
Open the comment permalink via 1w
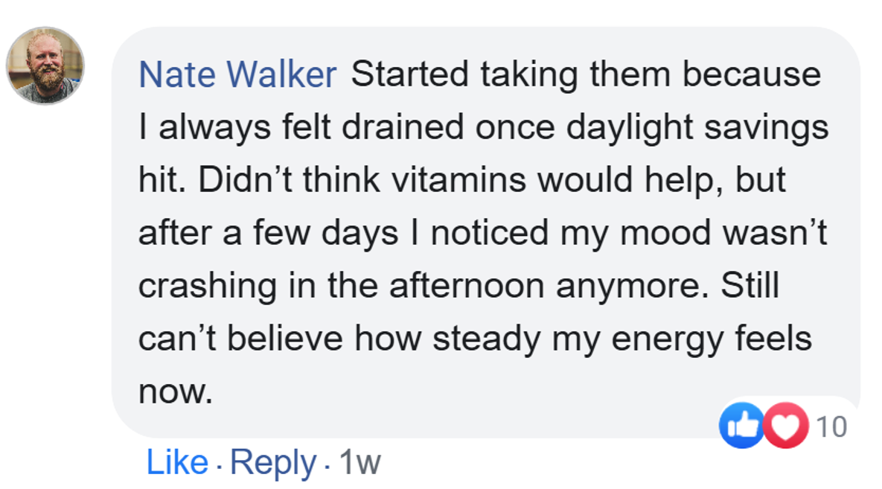tap(359, 462)
